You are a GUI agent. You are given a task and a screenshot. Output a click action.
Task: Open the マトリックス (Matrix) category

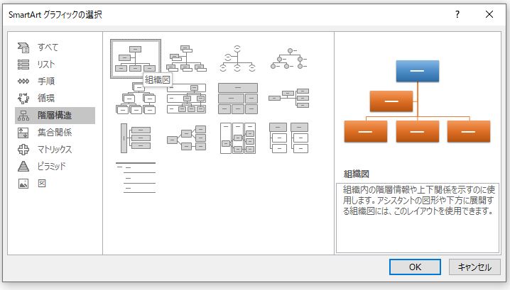pyautogui.click(x=55, y=150)
